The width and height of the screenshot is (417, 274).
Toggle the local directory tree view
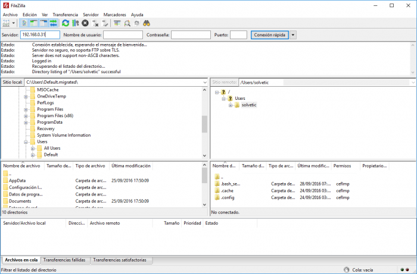point(34,23)
